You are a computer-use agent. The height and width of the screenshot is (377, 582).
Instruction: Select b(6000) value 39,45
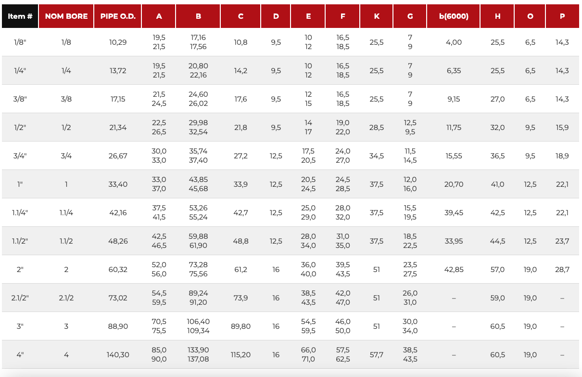click(454, 213)
